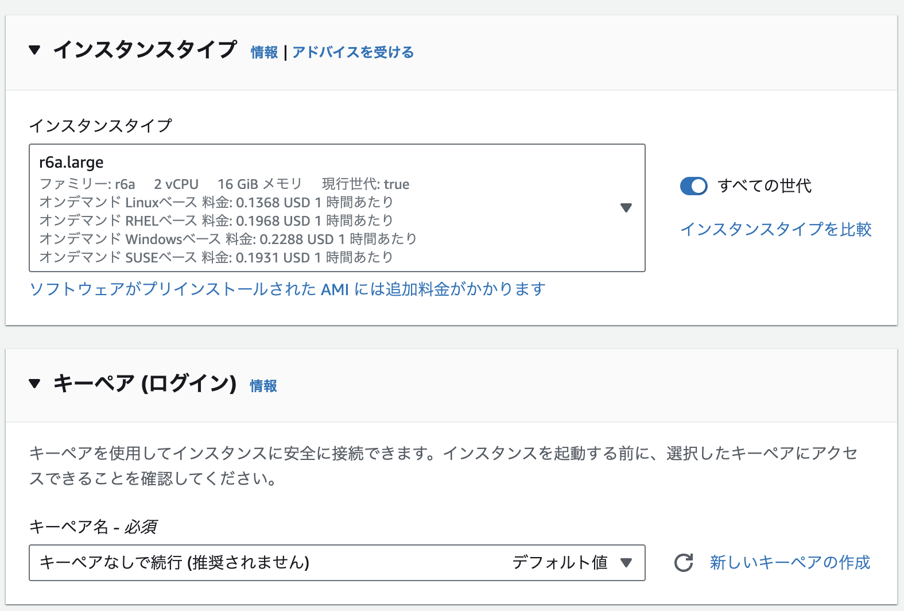
Task: Click the インスタンスタイプ label above the selector
Action: (100, 126)
